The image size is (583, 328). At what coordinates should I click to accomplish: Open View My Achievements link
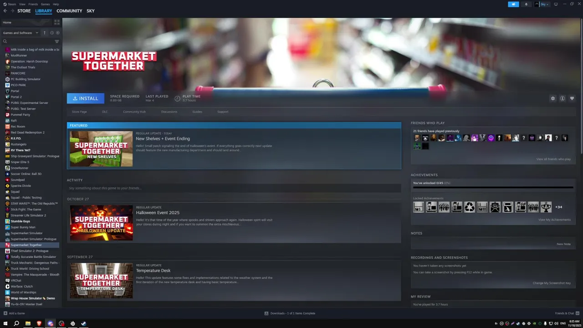tap(554, 220)
